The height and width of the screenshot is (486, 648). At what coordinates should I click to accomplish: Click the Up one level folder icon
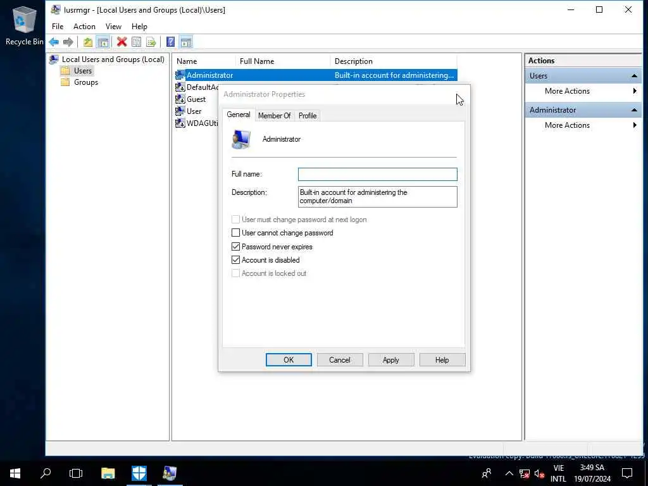coord(87,42)
